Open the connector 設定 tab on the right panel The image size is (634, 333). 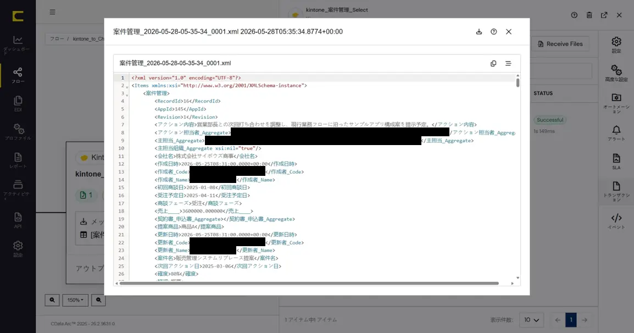point(616,45)
